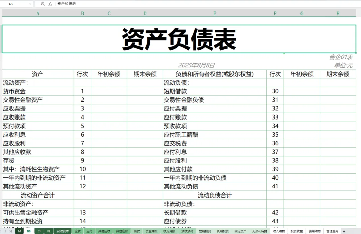This screenshot has height=234, width=361.
Task: Open the 收支月报 sheet tab
Action: click(169, 231)
